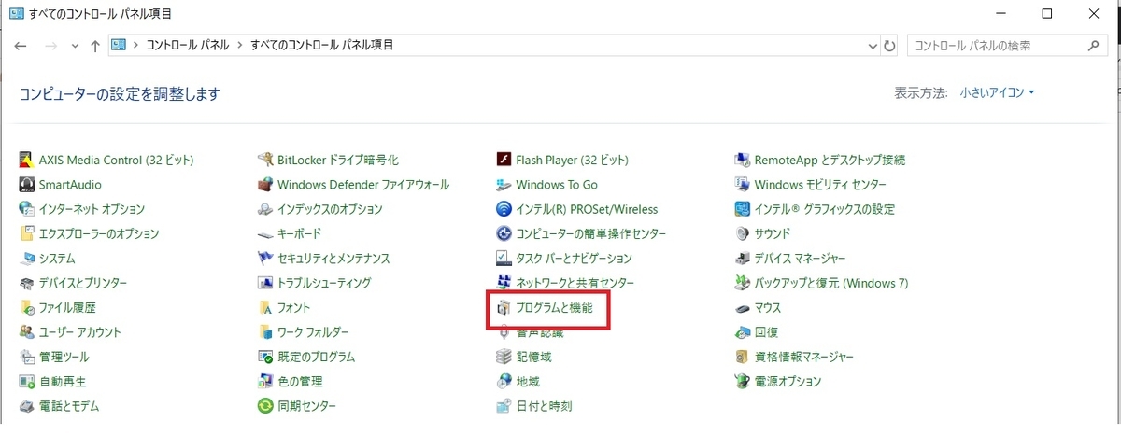Open 色の管理 link
Viewport: 1121px width, 435px height.
coord(300,381)
